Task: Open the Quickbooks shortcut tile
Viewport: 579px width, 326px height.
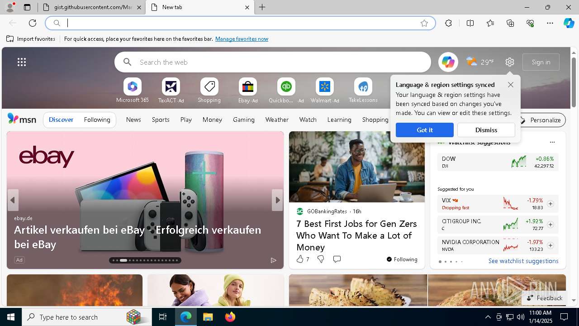Action: tap(286, 91)
